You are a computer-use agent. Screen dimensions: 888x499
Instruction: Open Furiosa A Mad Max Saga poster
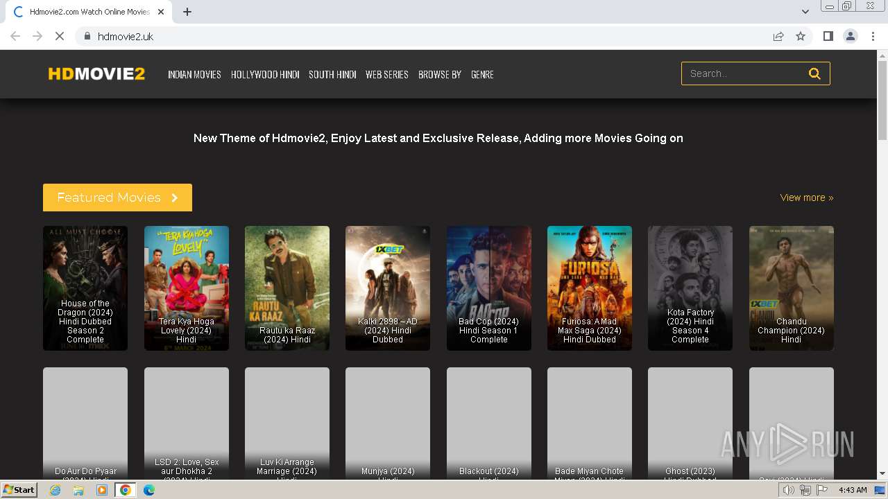coord(590,288)
